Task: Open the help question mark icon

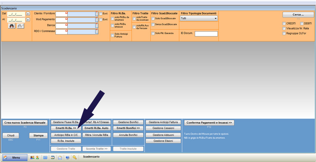Action: coord(67,158)
